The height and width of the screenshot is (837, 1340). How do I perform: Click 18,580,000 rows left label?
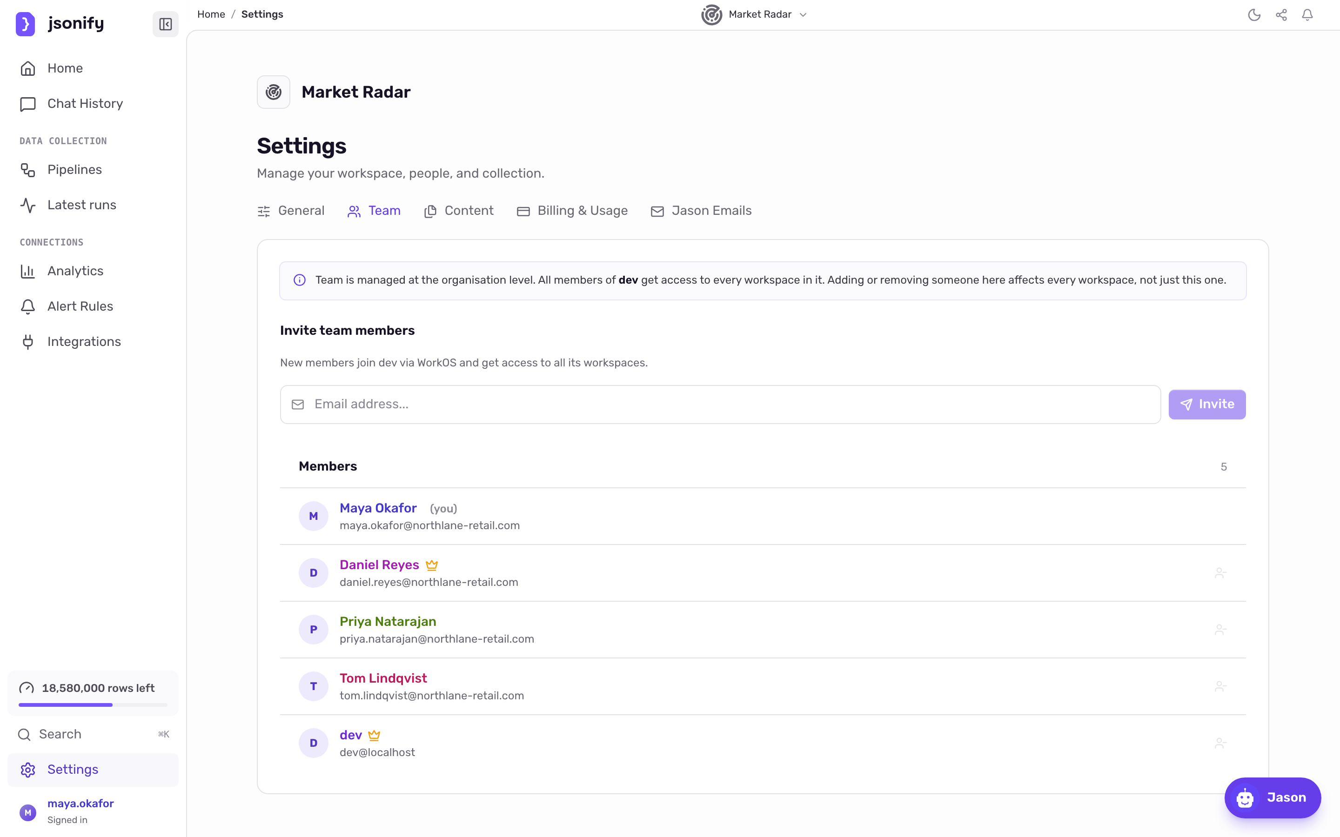pos(98,688)
